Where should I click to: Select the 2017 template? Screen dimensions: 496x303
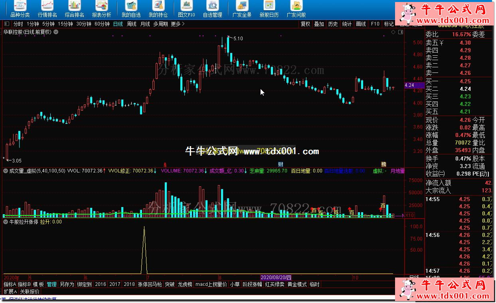click(x=115, y=285)
